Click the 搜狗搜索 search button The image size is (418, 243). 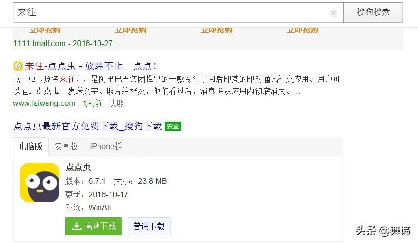coord(373,13)
